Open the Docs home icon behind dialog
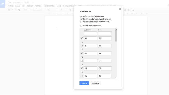This screenshot has height=95, width=169. click(x=3, y=4)
